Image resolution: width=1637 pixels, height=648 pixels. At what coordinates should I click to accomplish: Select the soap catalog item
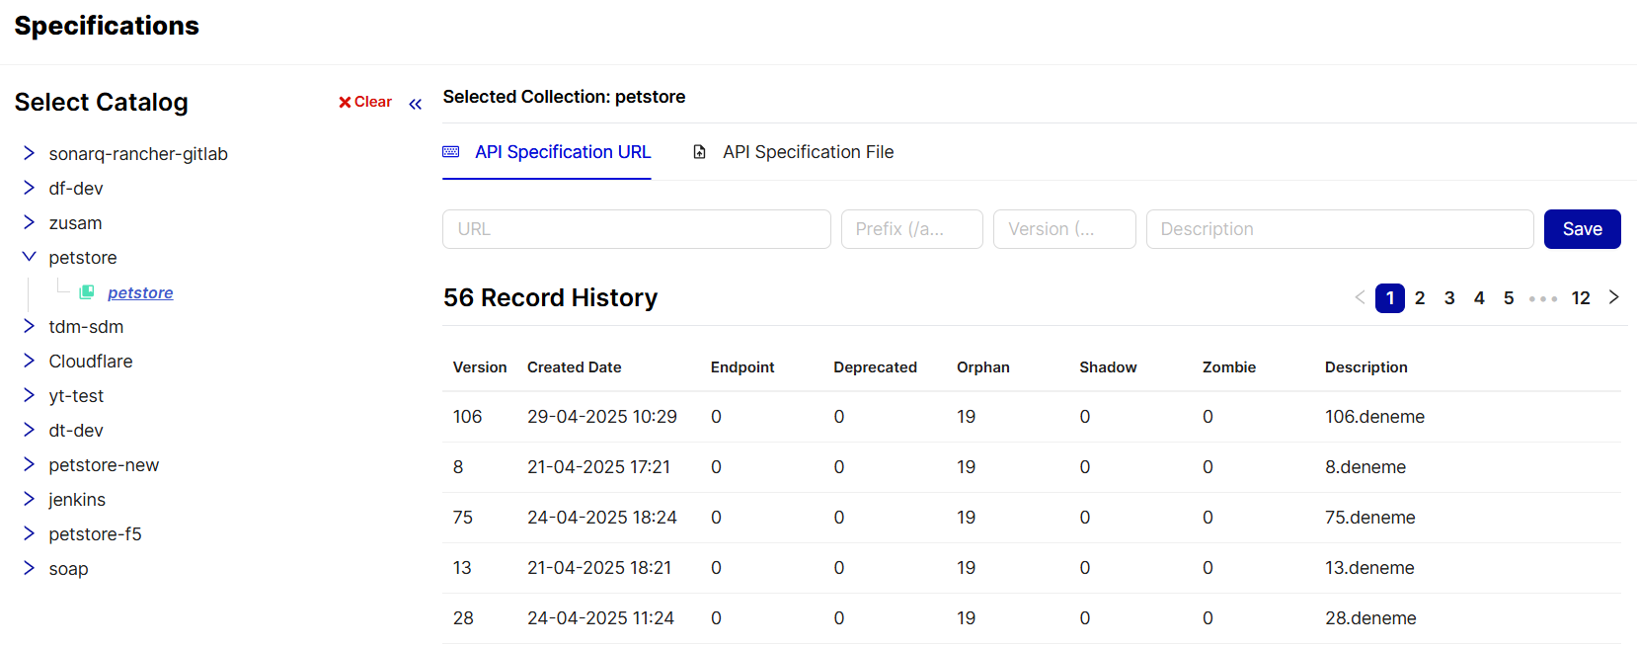point(68,569)
